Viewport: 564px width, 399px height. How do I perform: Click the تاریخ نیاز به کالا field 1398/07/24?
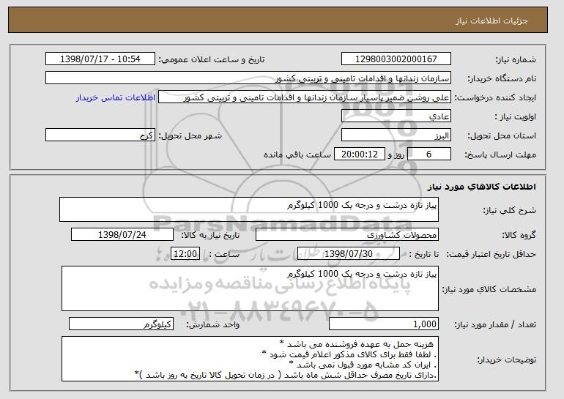click(122, 235)
